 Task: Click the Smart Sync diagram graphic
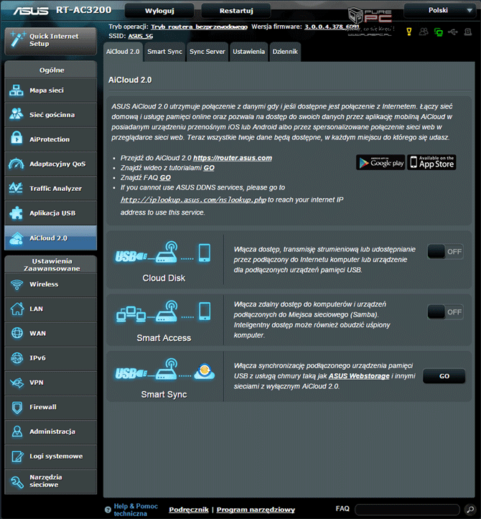tap(164, 370)
